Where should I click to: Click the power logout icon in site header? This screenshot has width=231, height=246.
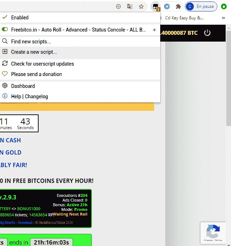207,33
